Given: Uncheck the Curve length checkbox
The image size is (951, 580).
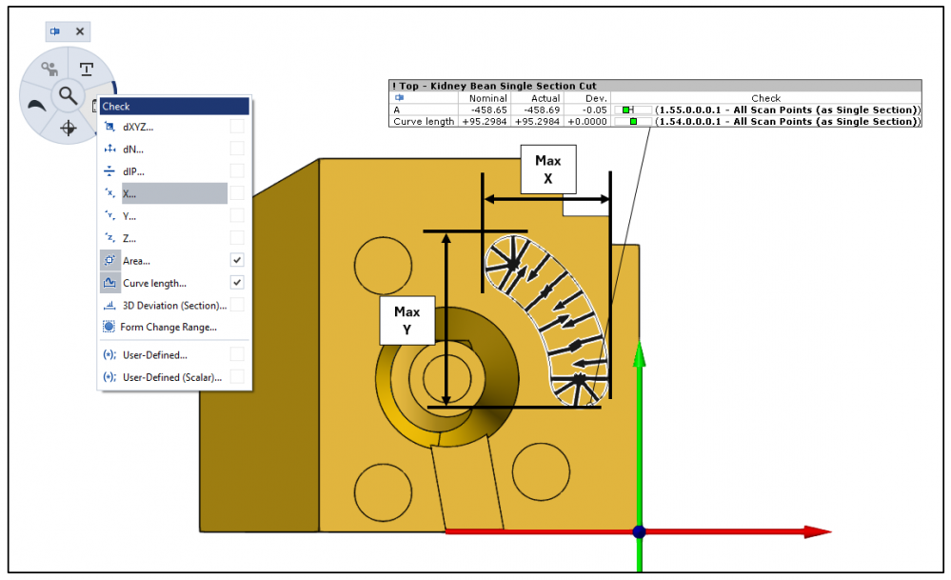Looking at the screenshot, I should pyautogui.click(x=237, y=283).
